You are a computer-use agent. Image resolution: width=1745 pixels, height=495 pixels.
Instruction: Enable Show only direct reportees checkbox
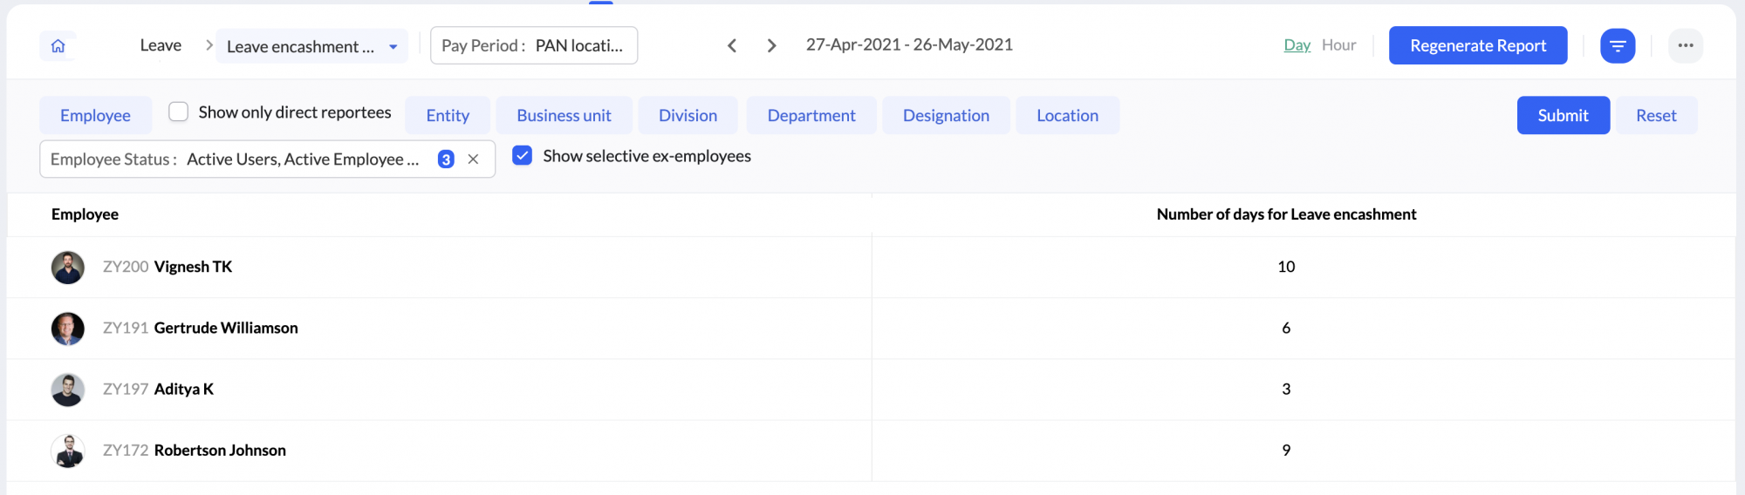point(178,112)
